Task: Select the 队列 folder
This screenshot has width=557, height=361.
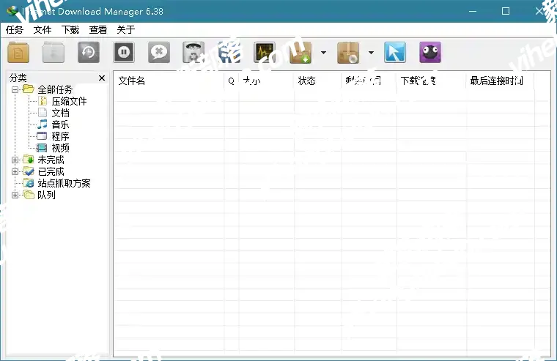Action: [46, 195]
